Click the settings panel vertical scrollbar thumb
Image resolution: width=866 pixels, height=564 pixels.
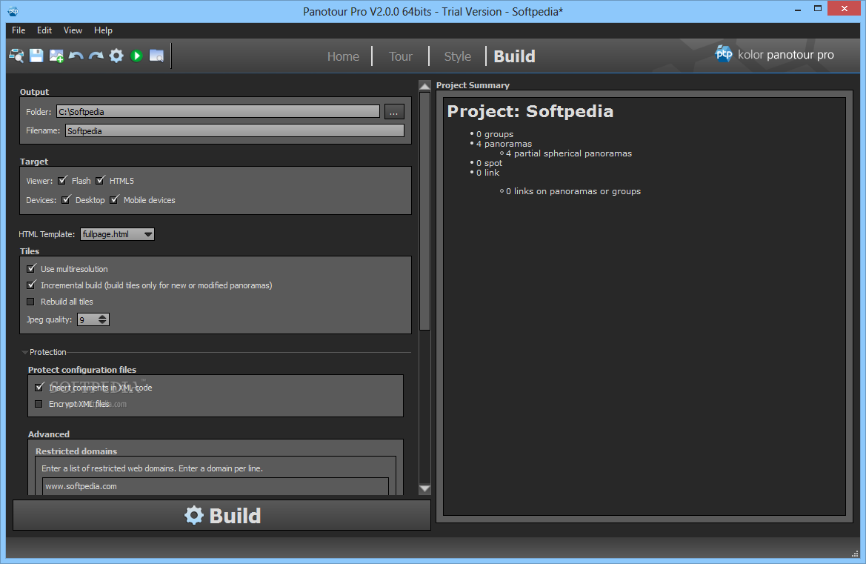click(424, 211)
